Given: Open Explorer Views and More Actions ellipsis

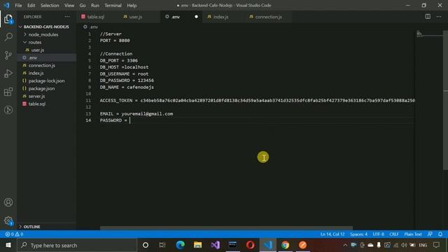Looking at the screenshot, I should tap(67, 17).
